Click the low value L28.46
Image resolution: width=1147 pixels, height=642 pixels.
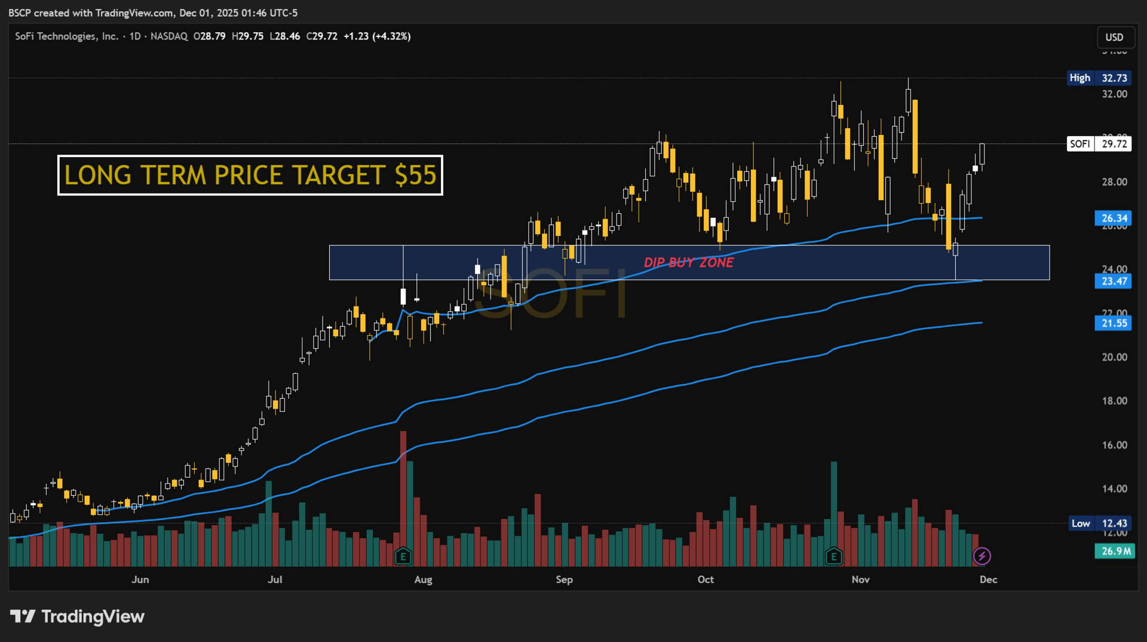pos(285,36)
